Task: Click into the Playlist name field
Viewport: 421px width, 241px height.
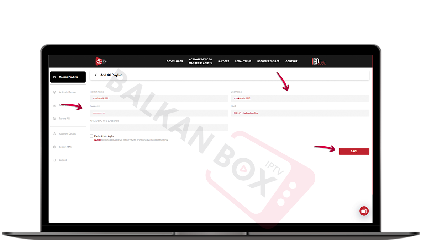Action: click(159, 98)
